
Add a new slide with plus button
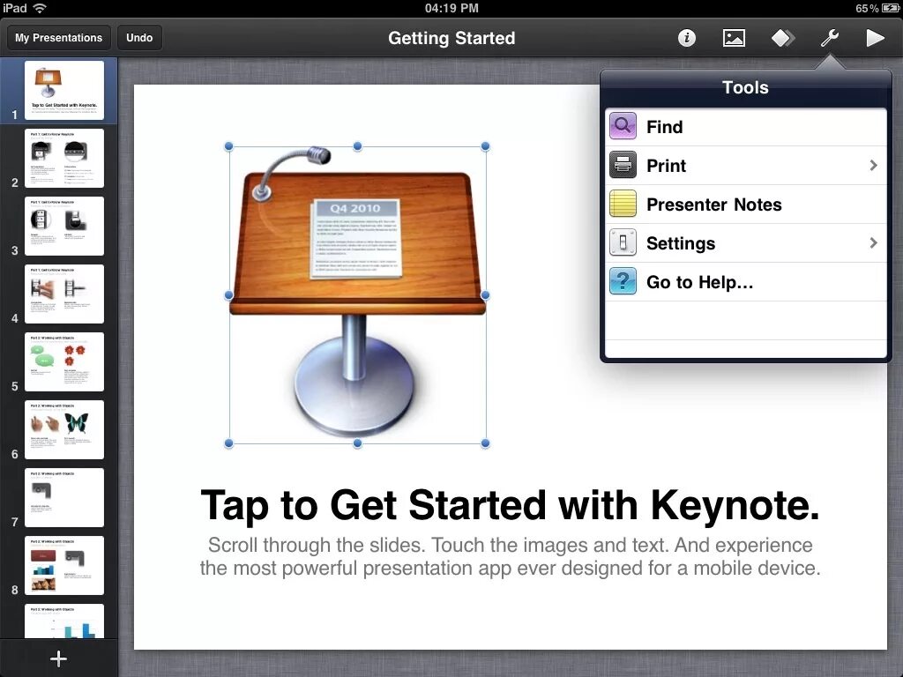(x=58, y=658)
